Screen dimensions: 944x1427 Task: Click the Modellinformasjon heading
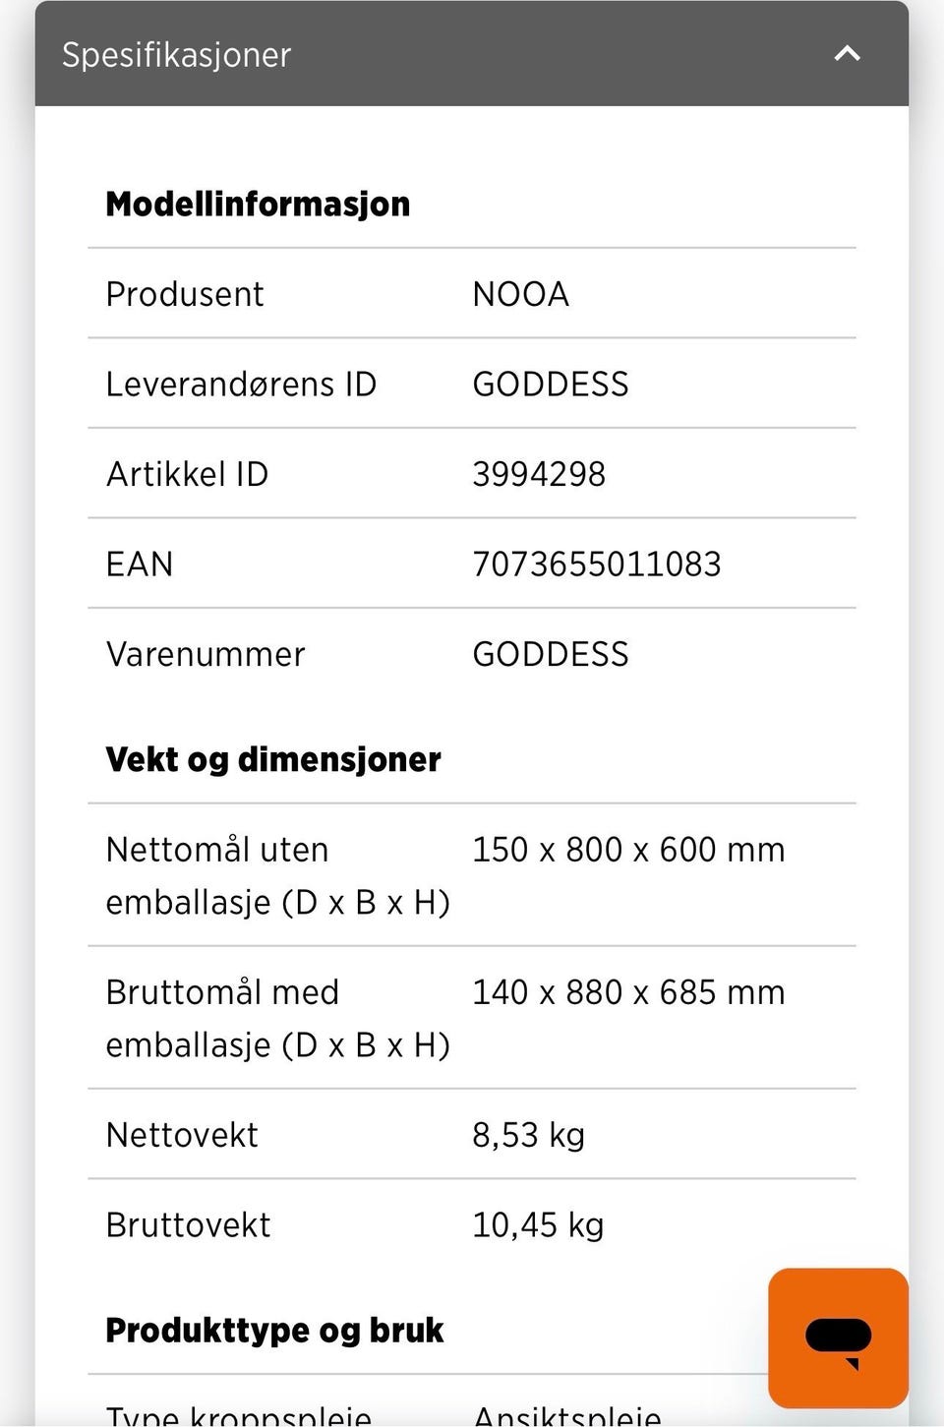tap(258, 204)
